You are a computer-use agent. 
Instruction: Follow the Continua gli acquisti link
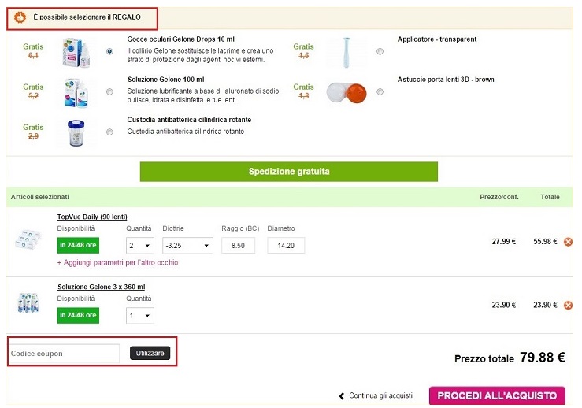[380, 395]
